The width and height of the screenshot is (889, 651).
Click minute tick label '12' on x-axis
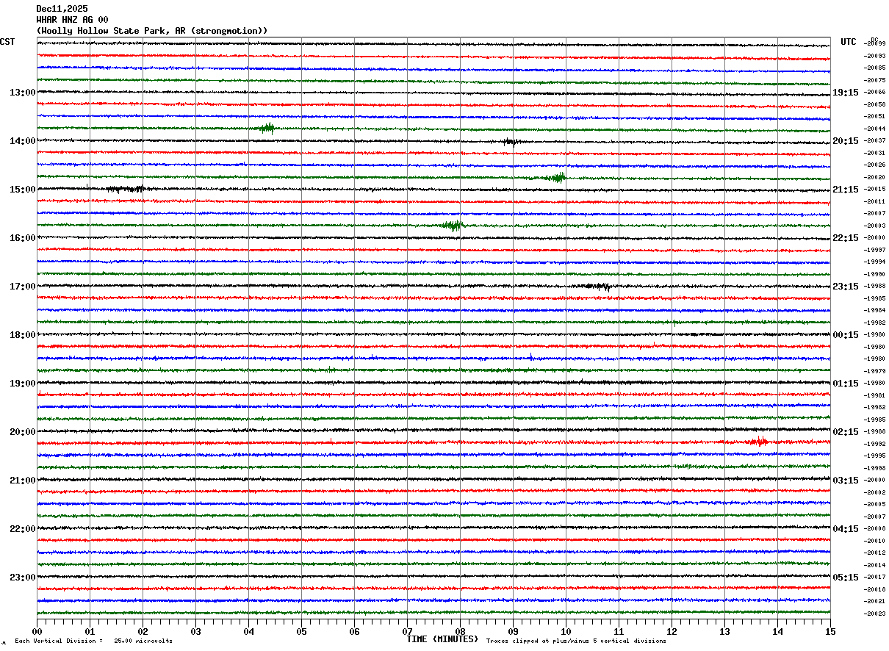tap(672, 631)
